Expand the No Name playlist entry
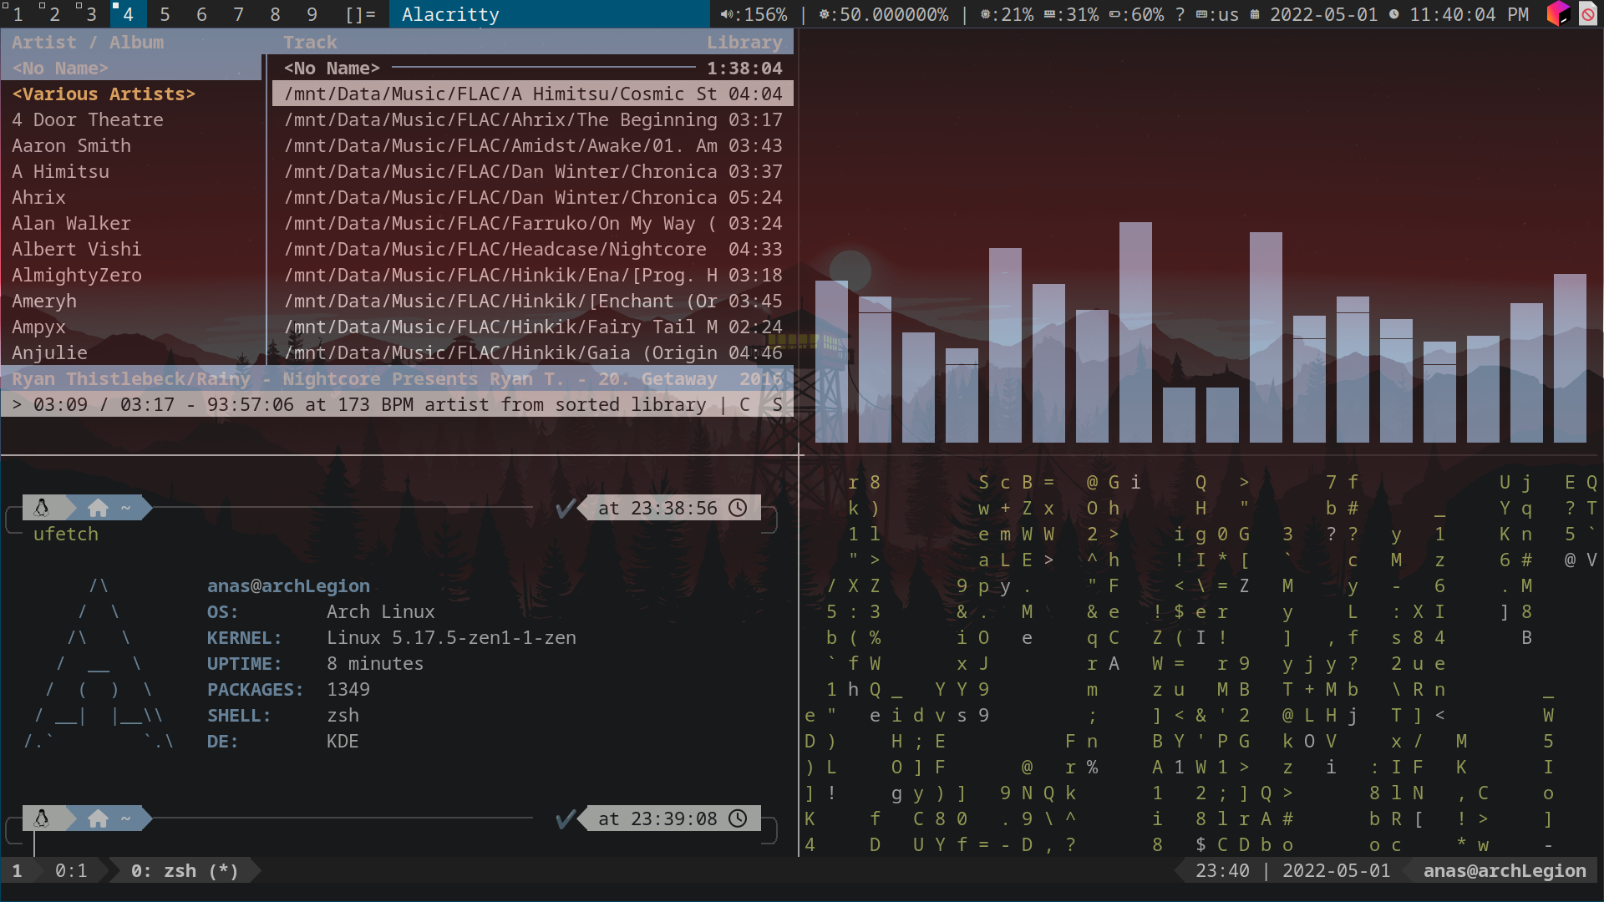 click(61, 68)
